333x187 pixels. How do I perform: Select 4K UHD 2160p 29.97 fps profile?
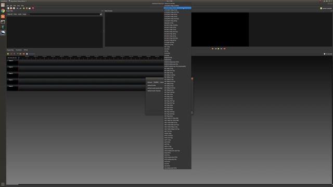177,32
